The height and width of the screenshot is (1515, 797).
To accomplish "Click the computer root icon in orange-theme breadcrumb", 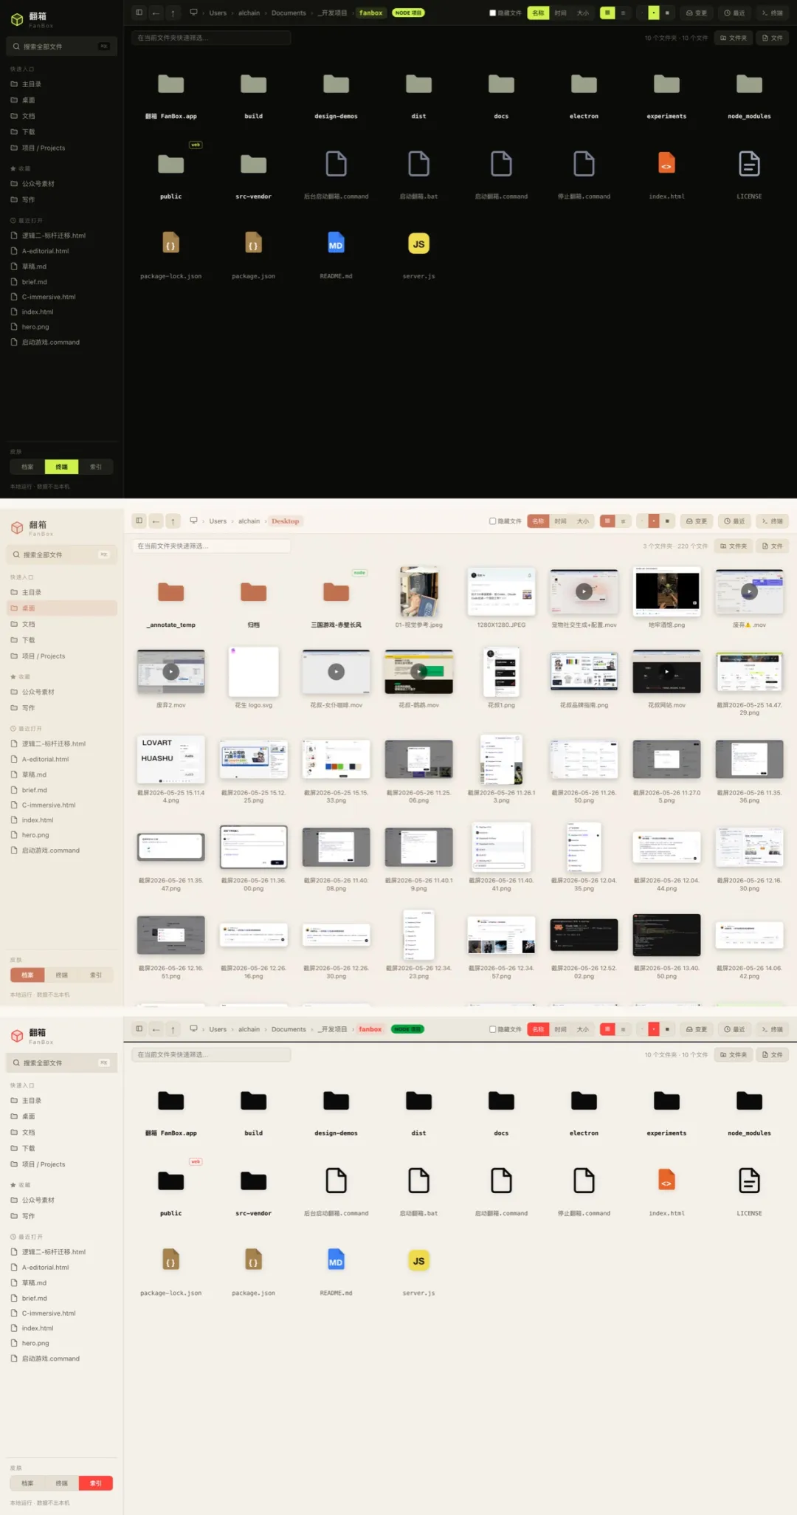I will coord(193,521).
